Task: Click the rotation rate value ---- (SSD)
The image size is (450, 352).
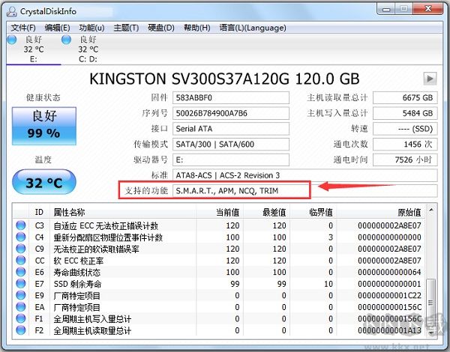Action: (x=405, y=129)
